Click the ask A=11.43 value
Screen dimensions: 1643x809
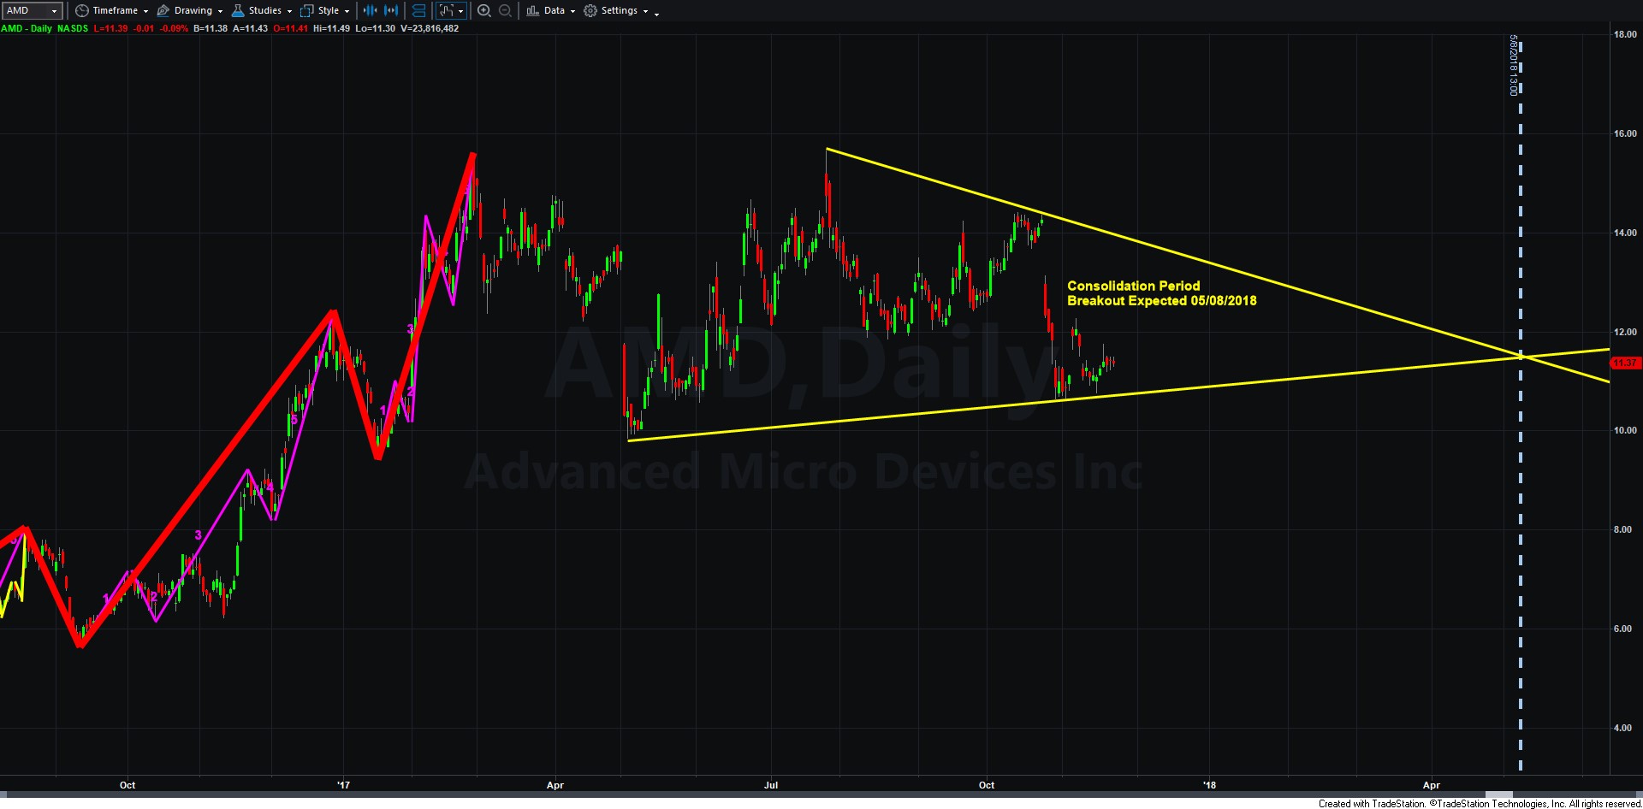point(250,28)
